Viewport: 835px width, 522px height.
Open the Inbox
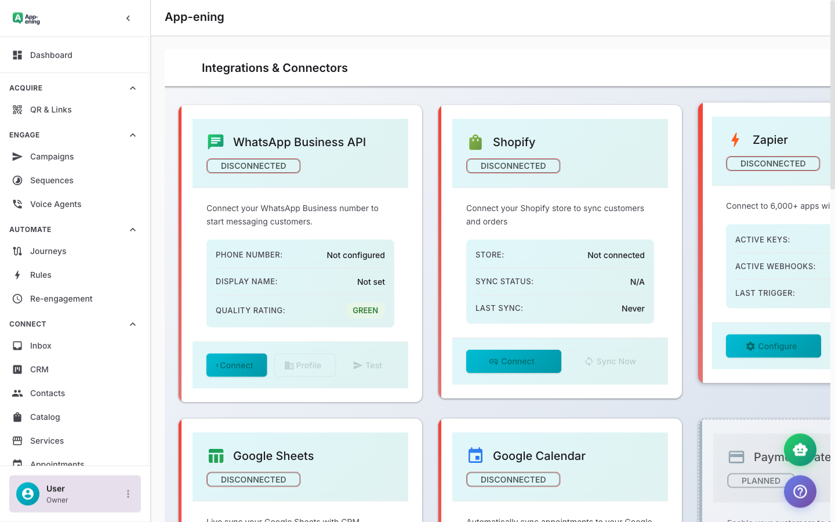coord(41,345)
